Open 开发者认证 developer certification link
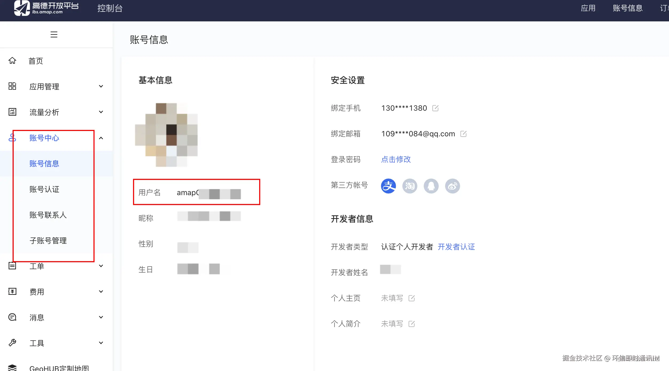Screen dimensions: 669x371 (456, 247)
